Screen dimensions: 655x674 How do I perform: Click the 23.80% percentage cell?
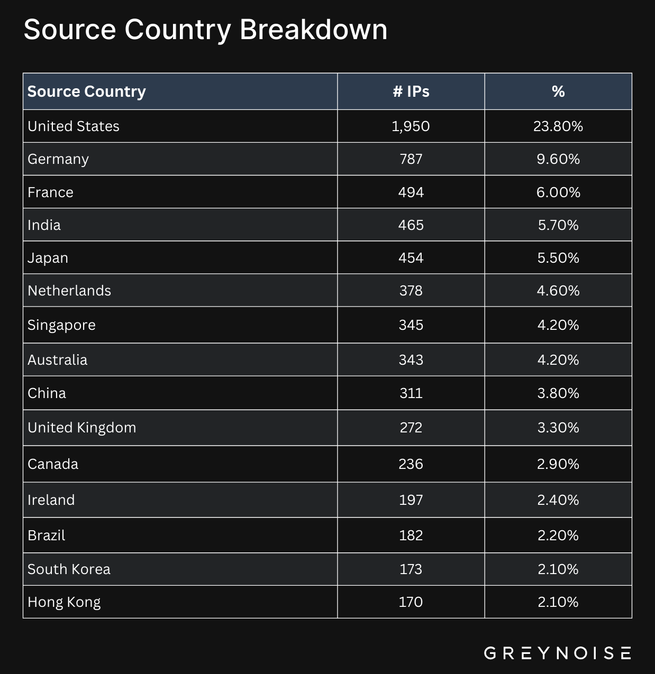[x=558, y=126]
